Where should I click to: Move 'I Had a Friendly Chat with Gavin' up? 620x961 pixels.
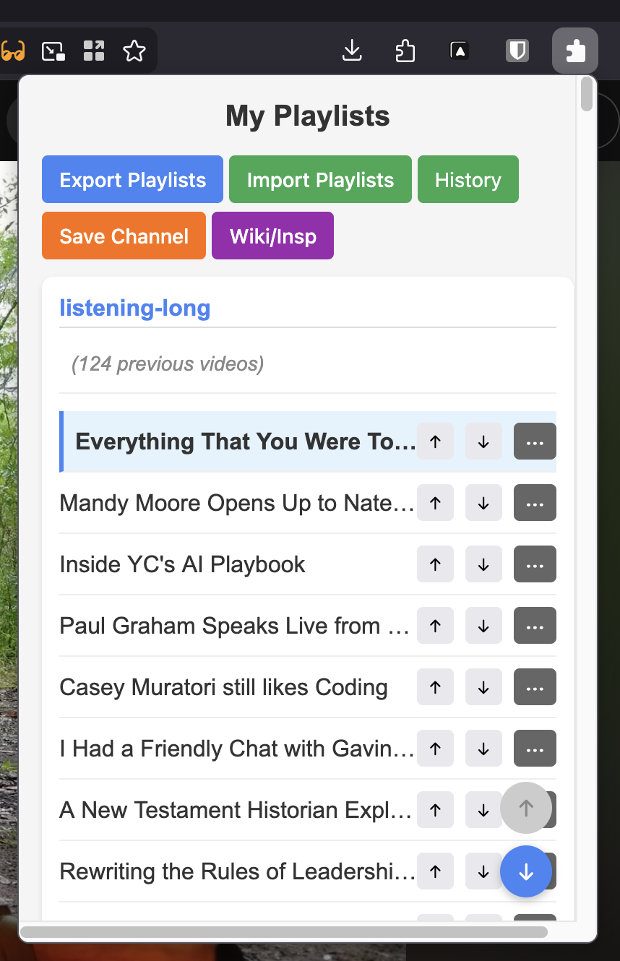click(435, 749)
